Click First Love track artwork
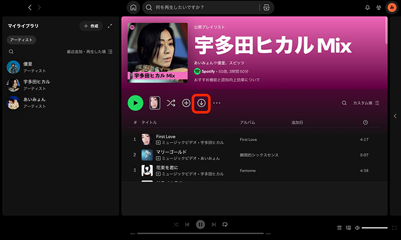The image size is (401, 240). tap(147, 139)
